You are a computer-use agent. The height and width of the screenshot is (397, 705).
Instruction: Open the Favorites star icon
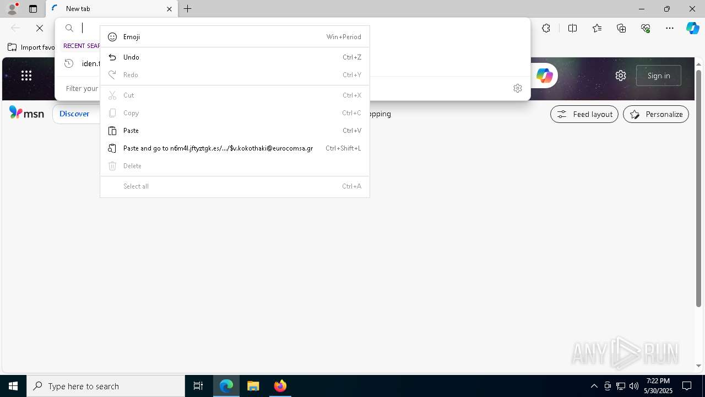597,28
